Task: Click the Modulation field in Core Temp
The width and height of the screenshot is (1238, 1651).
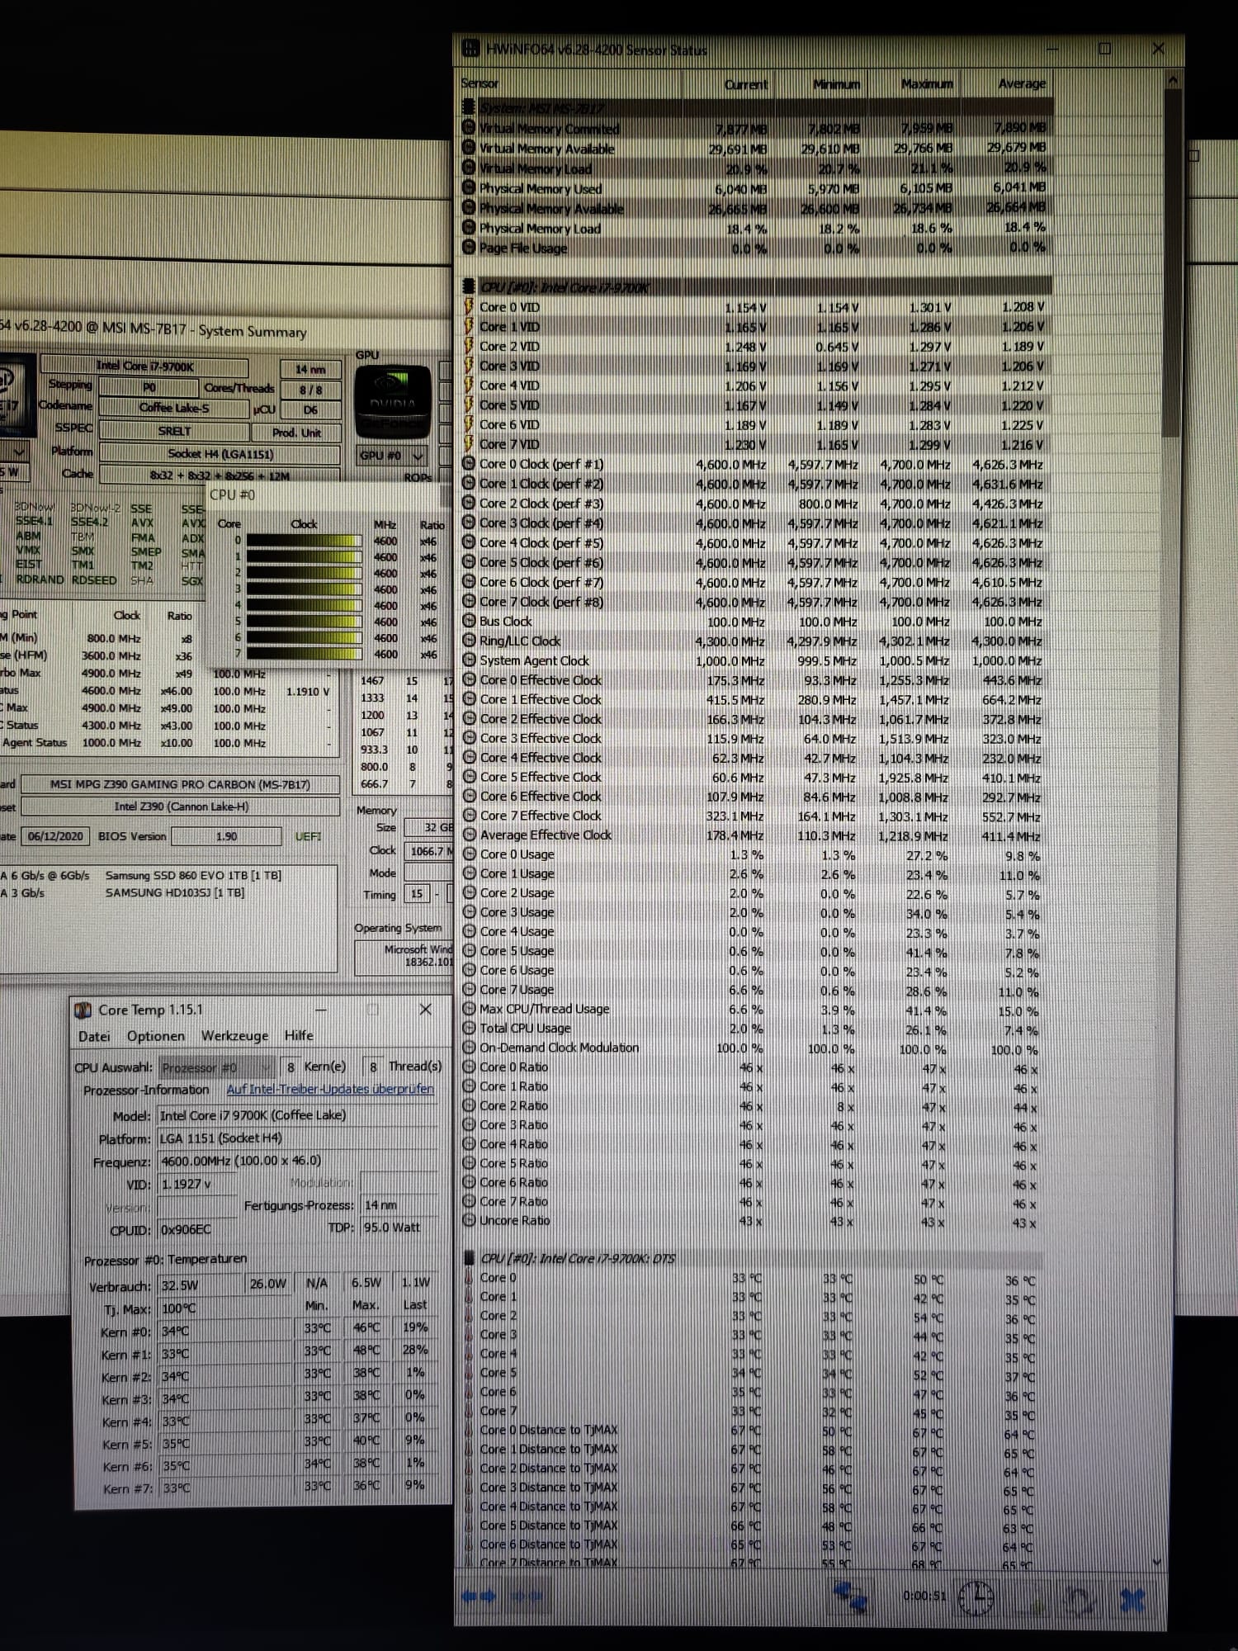Action: point(399,1183)
